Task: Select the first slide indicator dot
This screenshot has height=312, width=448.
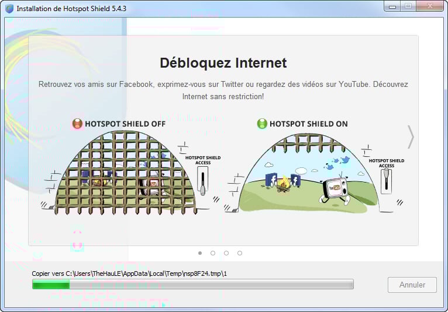Action: tap(200, 253)
